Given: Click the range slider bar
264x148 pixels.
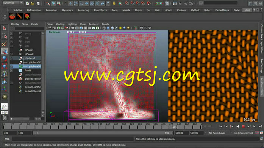Looking at the screenshot, I should [103, 133].
